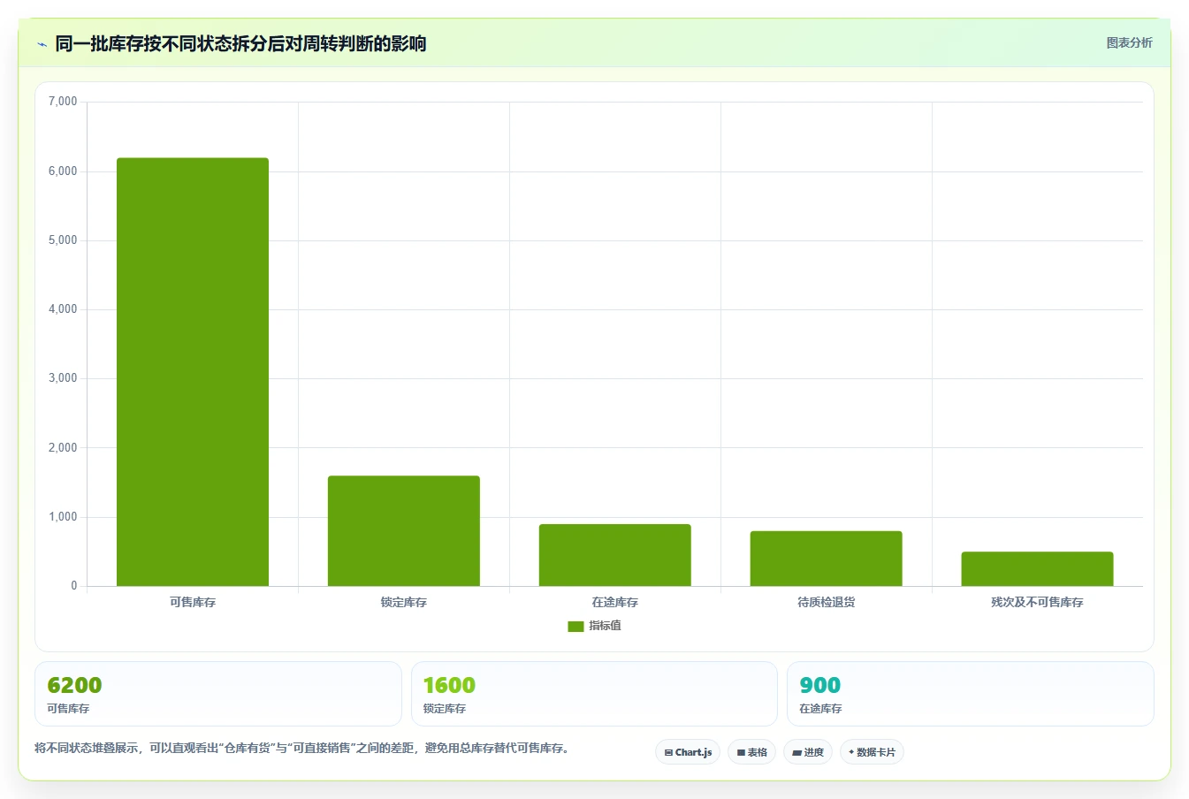The image size is (1189, 799).
Task: Click the 数据卡片 tag chip
Action: pyautogui.click(x=872, y=752)
